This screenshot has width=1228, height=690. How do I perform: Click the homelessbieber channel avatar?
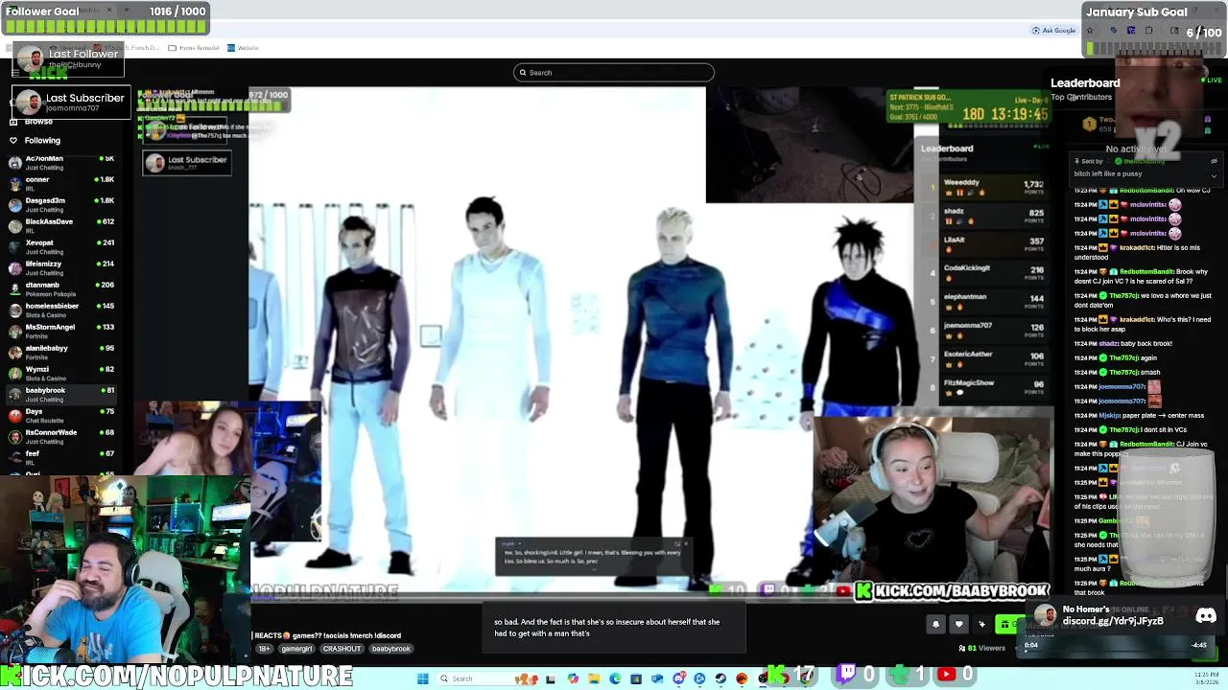click(14, 310)
